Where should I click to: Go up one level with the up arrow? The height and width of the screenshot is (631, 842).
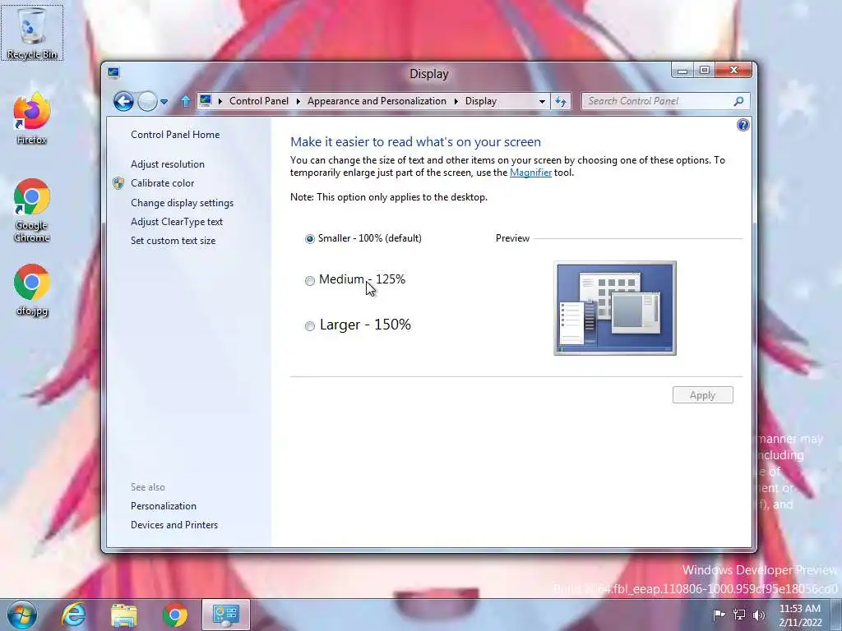(186, 101)
